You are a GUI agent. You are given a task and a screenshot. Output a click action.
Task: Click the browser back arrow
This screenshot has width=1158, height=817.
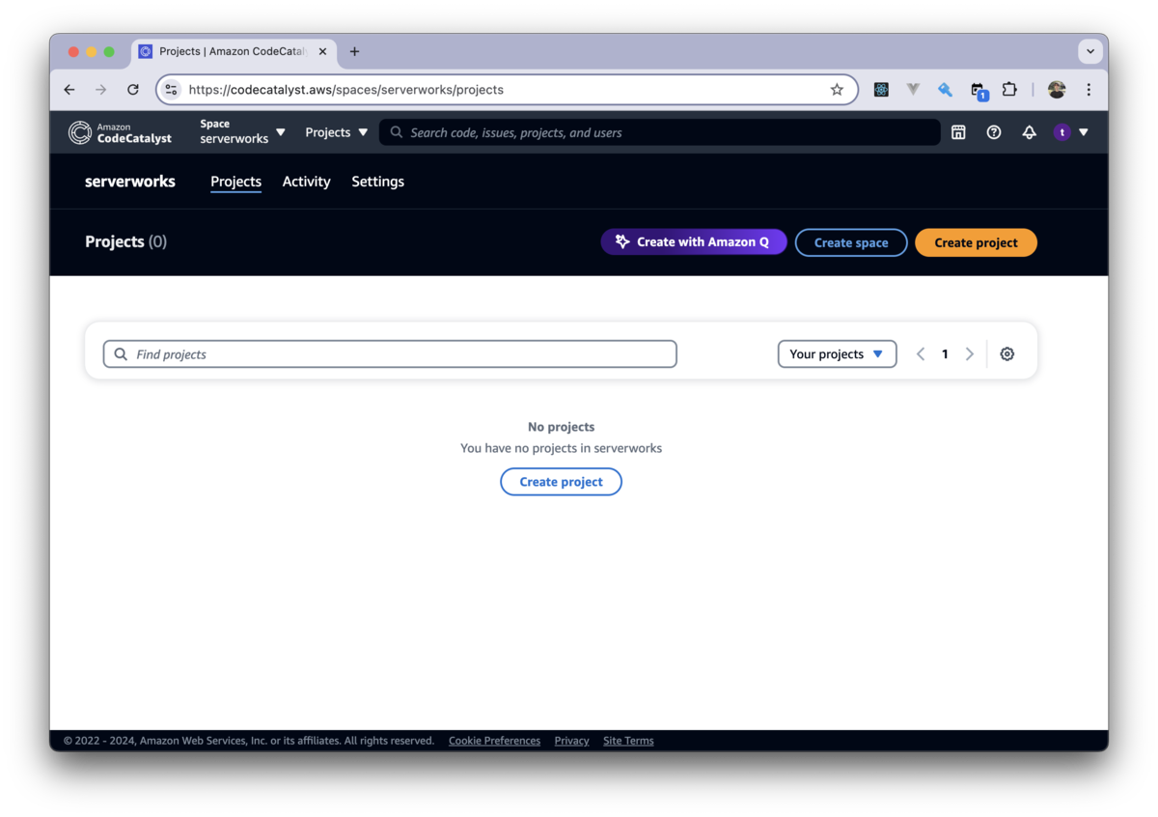click(69, 90)
